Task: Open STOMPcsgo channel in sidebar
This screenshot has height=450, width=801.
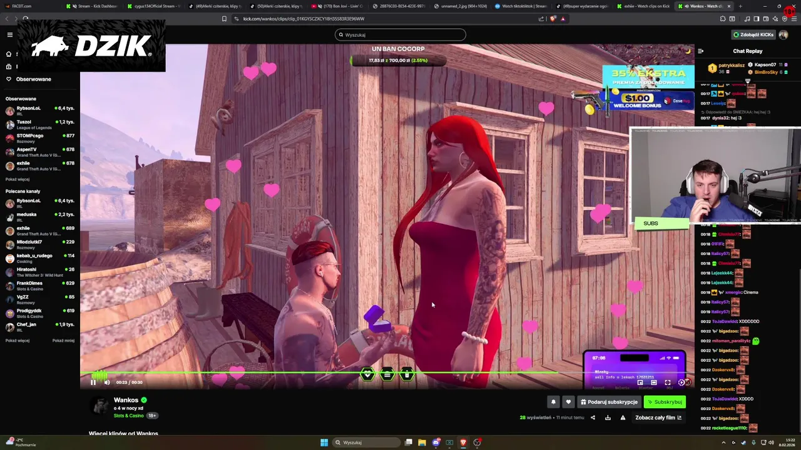Action: (x=40, y=138)
